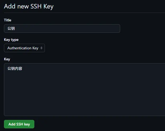Place cursor on the '公钥' text in Title
The height and width of the screenshot is (131, 165).
pyautogui.click(x=11, y=28)
